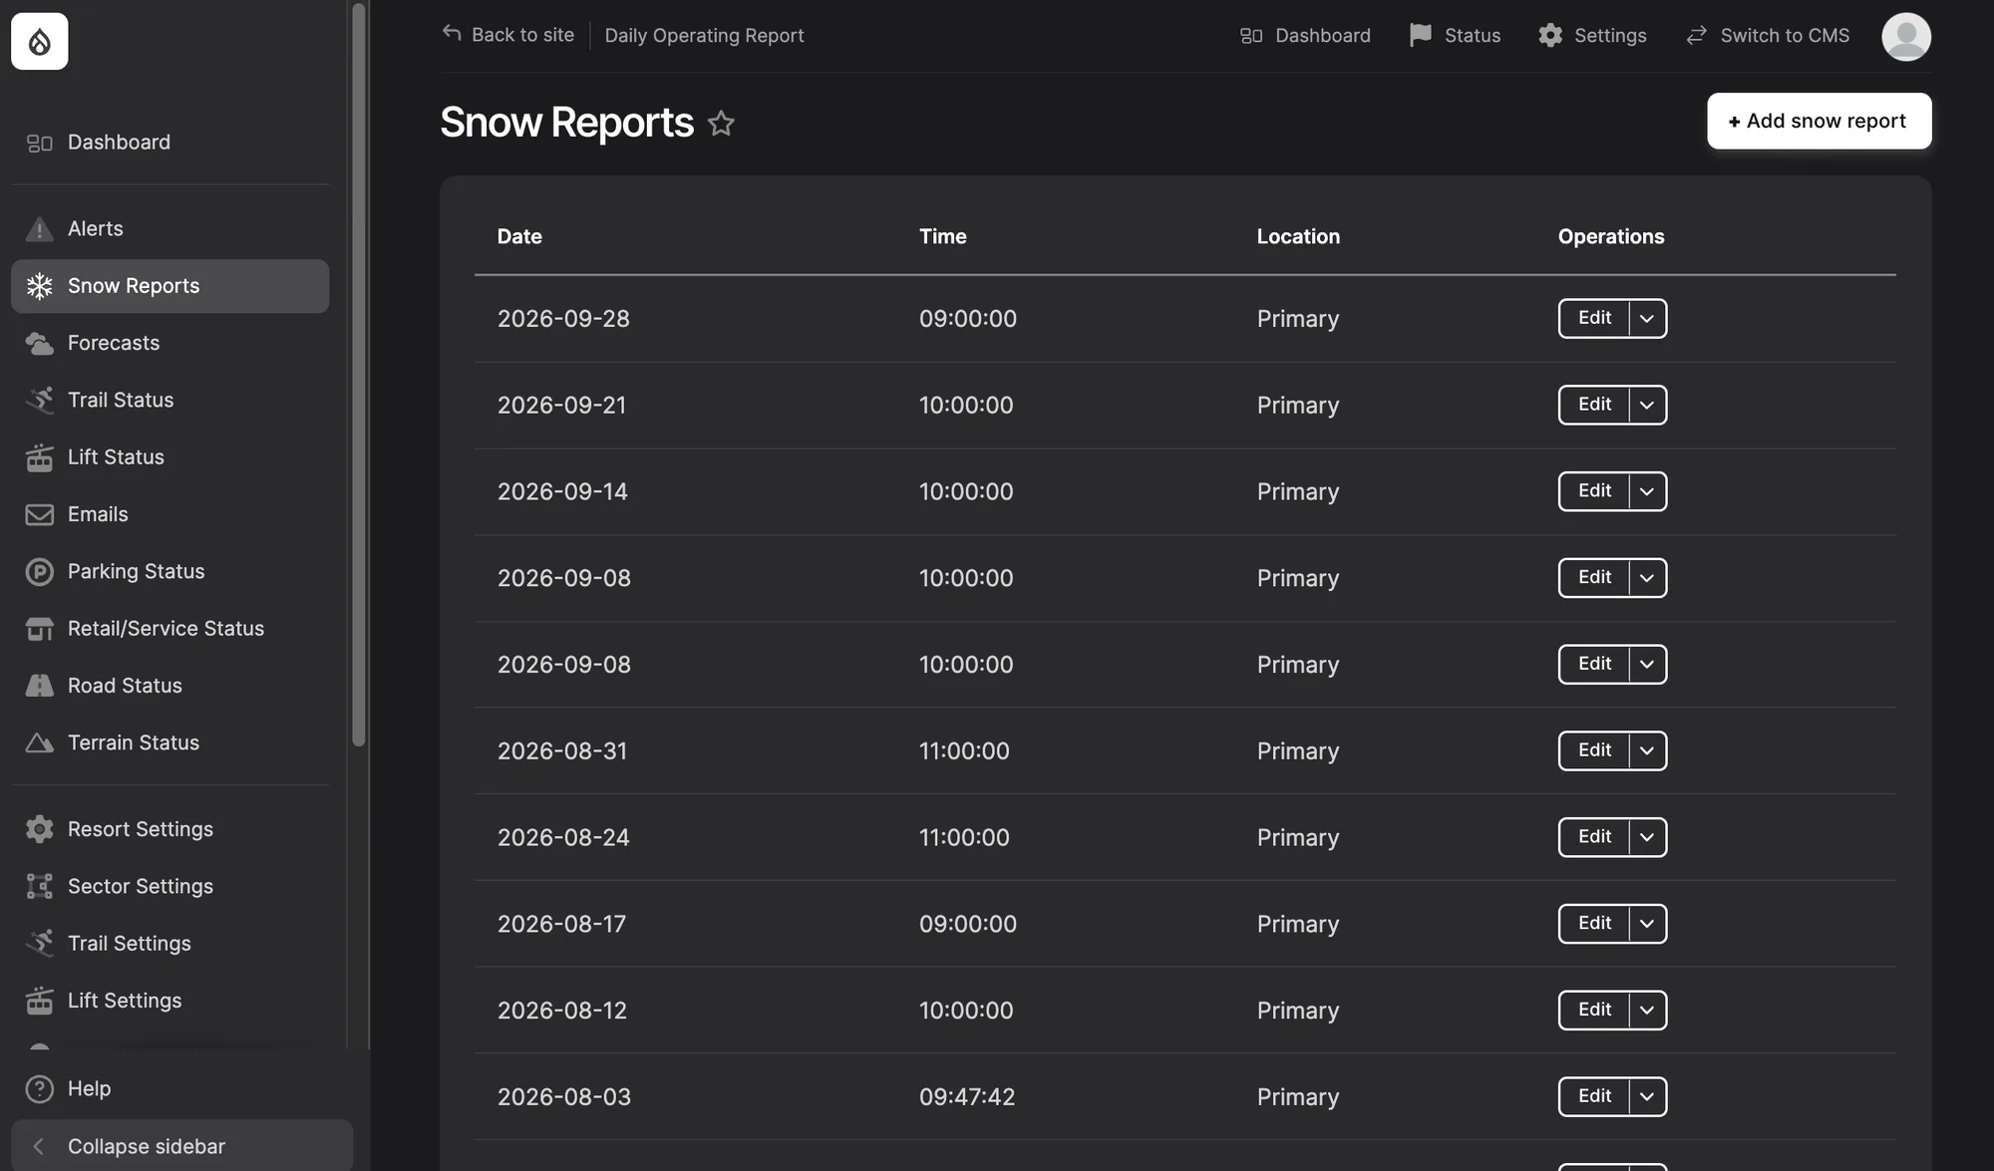Click Edit for the 2026-08-12 report
The image size is (1994, 1171).
1594,1011
